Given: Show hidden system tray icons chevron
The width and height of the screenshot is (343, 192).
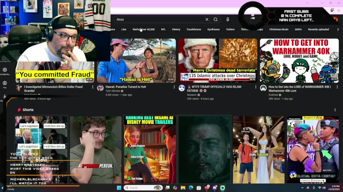Looking at the screenshot, I should [302, 188].
